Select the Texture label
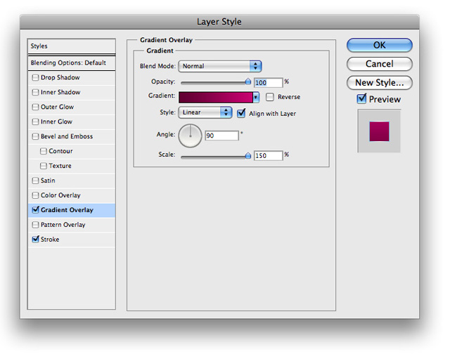The width and height of the screenshot is (450, 354). pyautogui.click(x=60, y=166)
